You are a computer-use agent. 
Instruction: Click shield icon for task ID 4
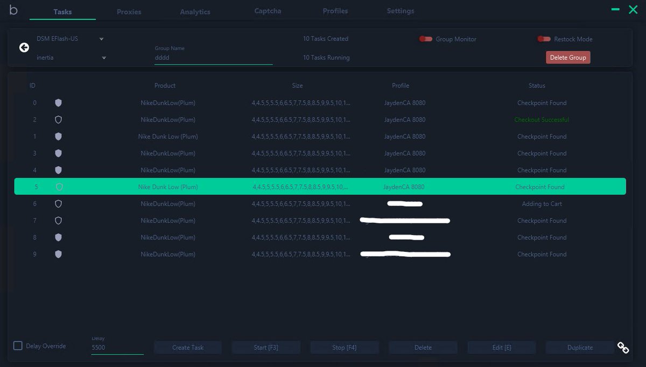59,170
